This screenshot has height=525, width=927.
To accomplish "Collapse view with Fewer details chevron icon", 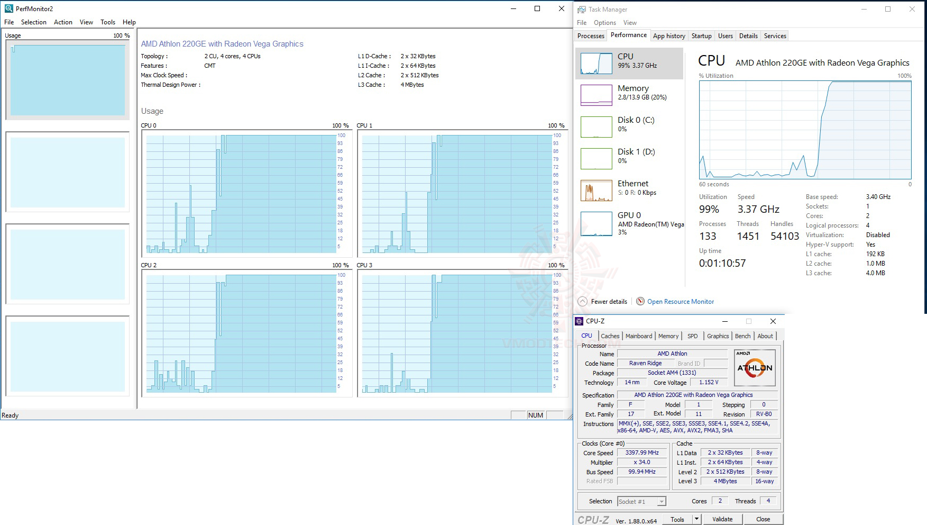I will pyautogui.click(x=583, y=302).
